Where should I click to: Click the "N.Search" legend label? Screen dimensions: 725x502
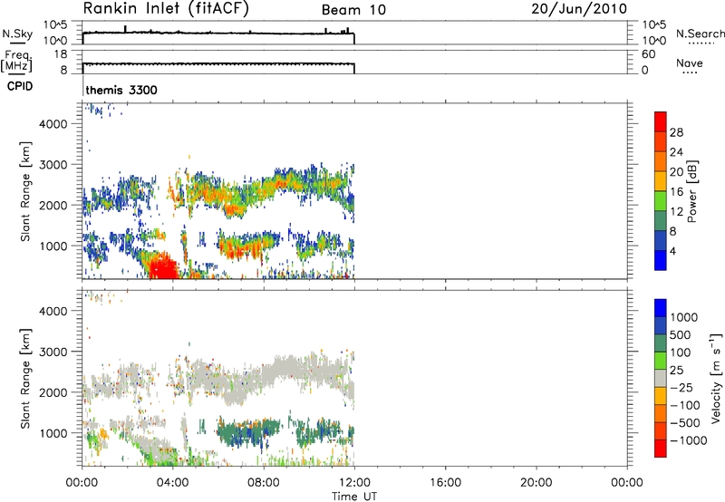coord(700,34)
